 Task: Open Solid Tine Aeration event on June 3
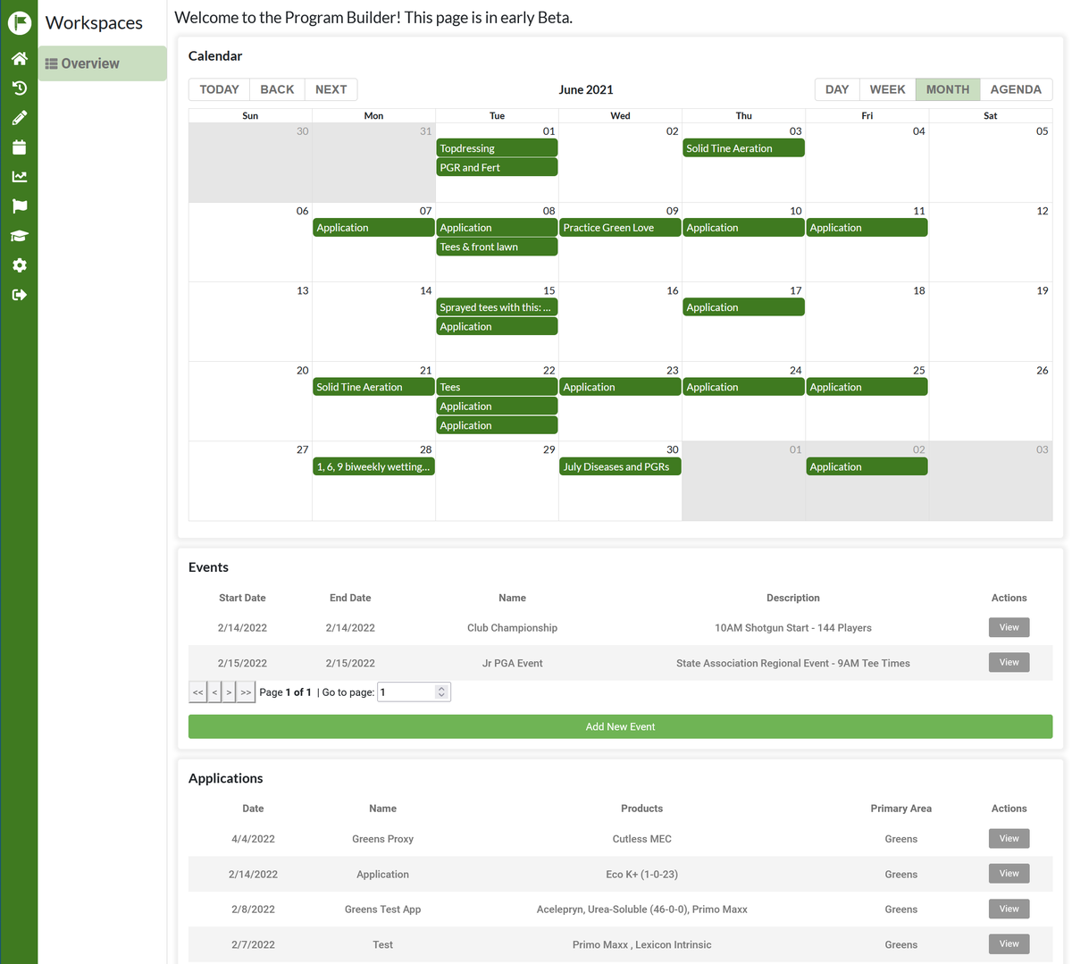point(743,148)
